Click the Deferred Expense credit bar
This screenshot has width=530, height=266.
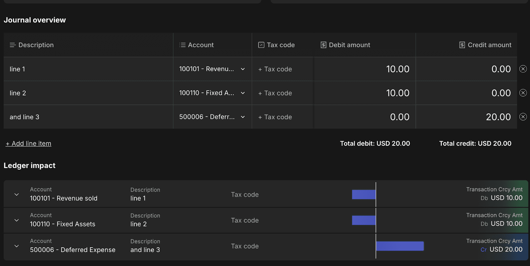(400, 246)
